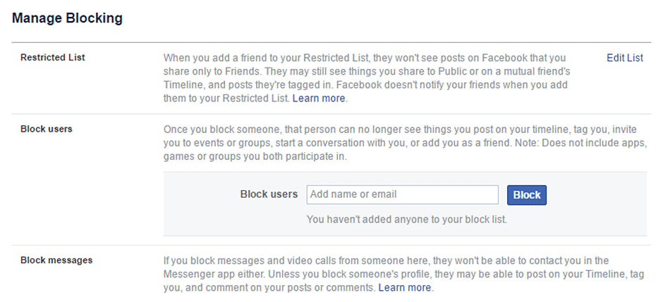The image size is (663, 302).
Task: Open Learn more under Restricted List
Action: [x=319, y=99]
